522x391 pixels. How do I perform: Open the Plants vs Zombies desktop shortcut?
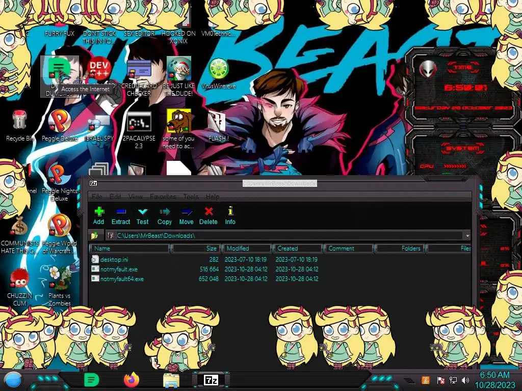point(59,286)
